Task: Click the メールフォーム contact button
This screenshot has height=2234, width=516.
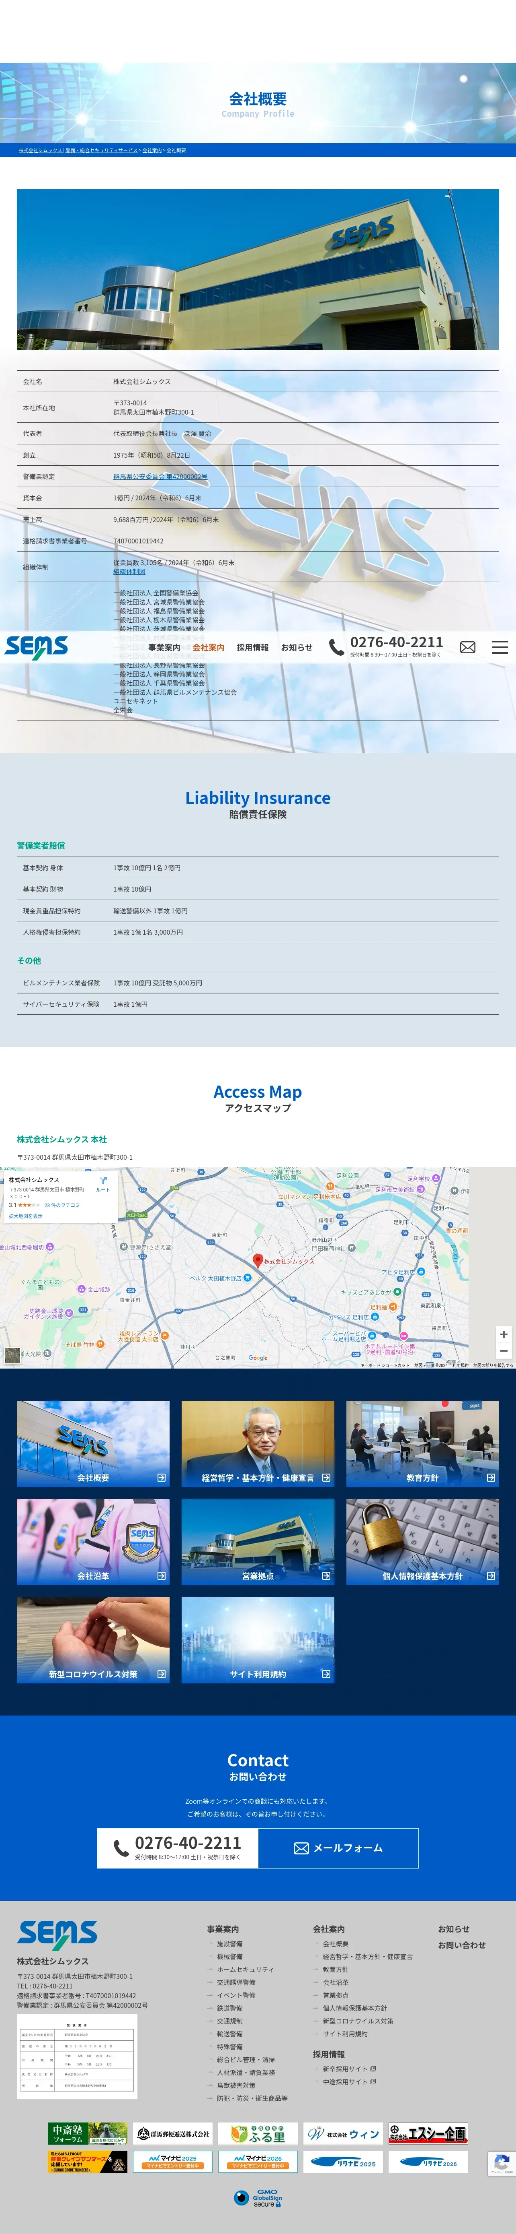Action: (x=338, y=1848)
